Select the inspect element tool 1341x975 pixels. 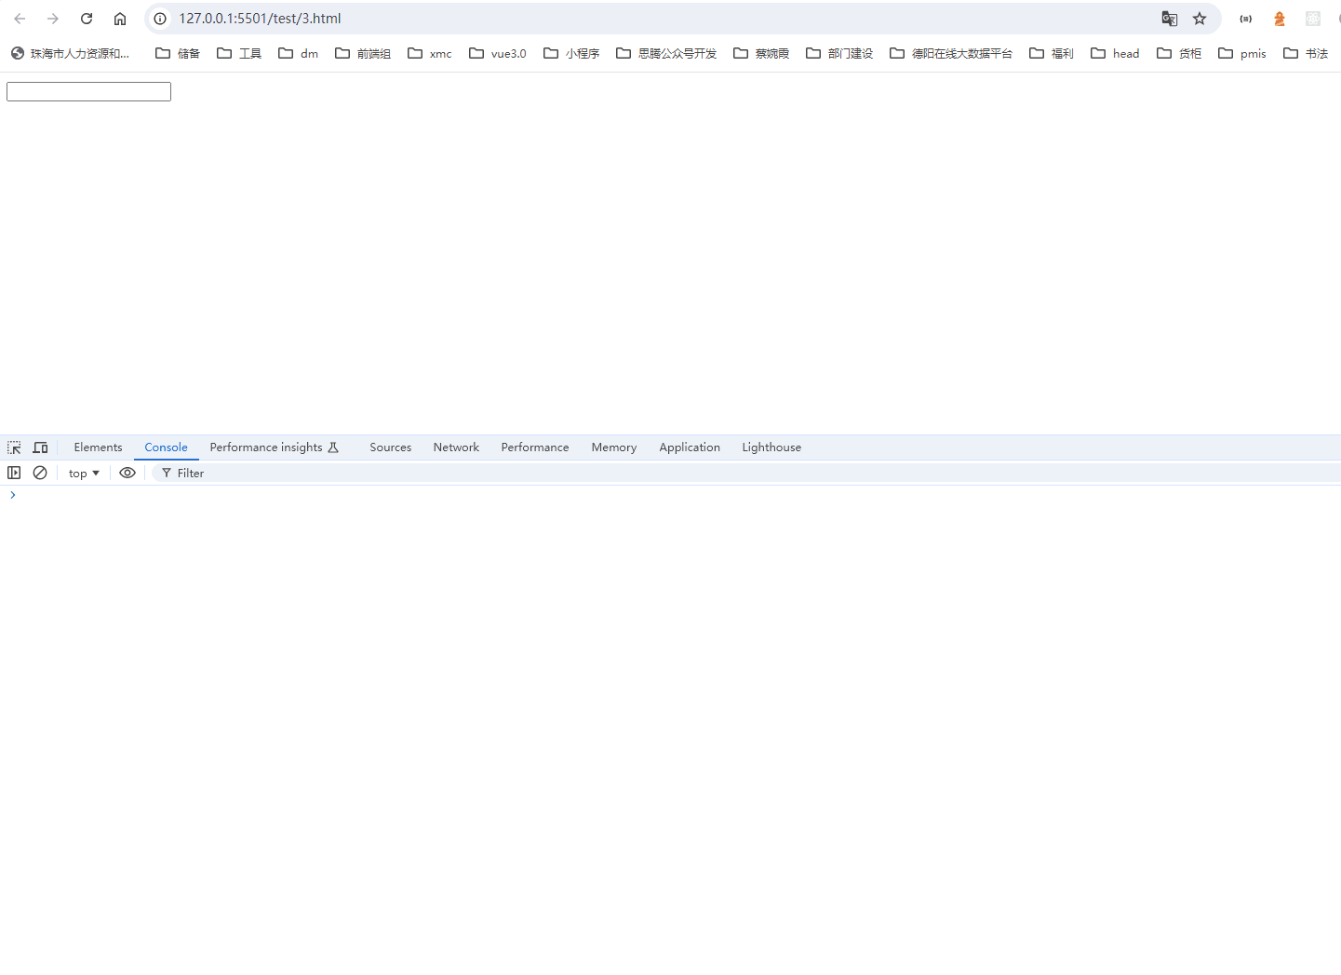pyautogui.click(x=14, y=447)
